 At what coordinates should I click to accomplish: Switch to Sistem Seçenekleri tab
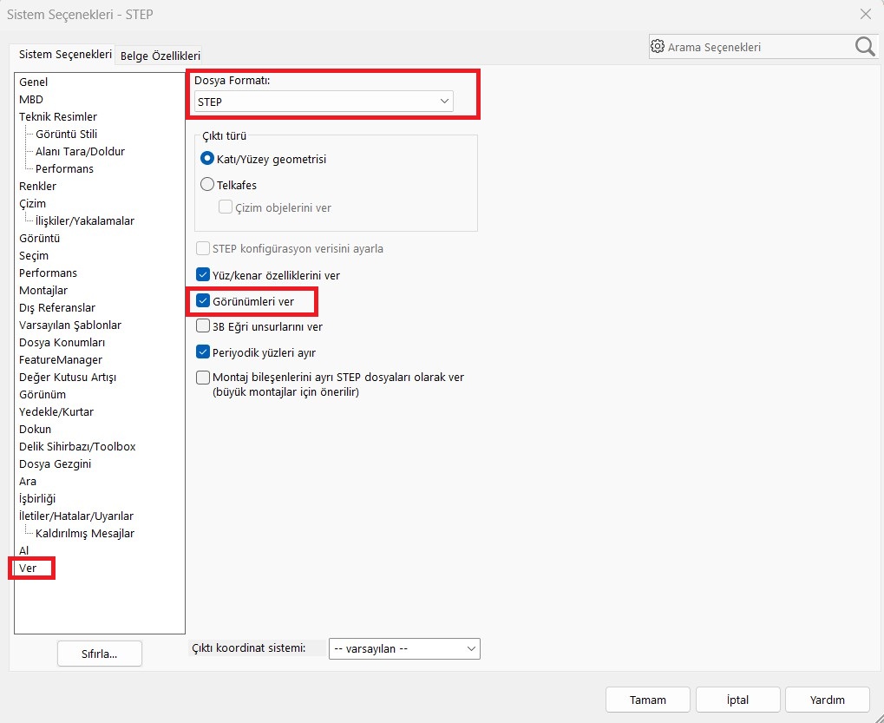coord(65,55)
